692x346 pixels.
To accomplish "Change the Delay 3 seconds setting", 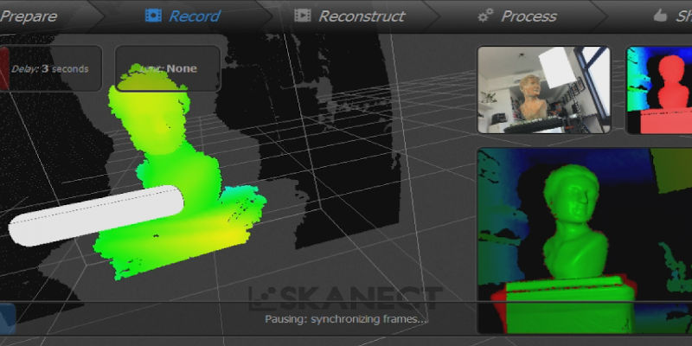I will [x=57, y=68].
